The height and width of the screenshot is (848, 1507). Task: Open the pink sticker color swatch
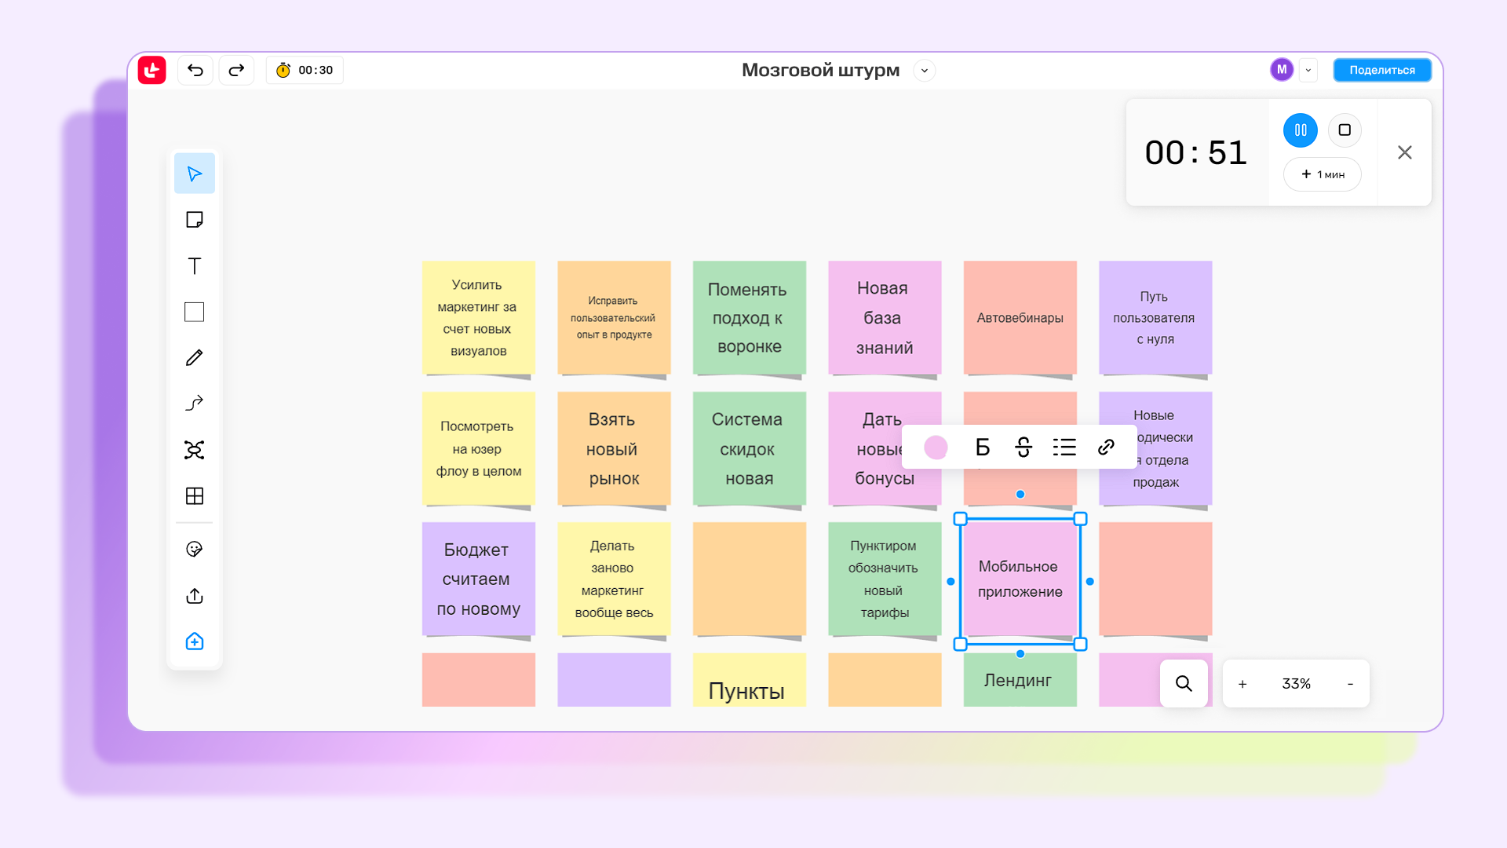(936, 448)
